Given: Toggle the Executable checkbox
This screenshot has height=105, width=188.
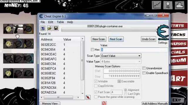Looking at the screenshot, I should 119,81.
